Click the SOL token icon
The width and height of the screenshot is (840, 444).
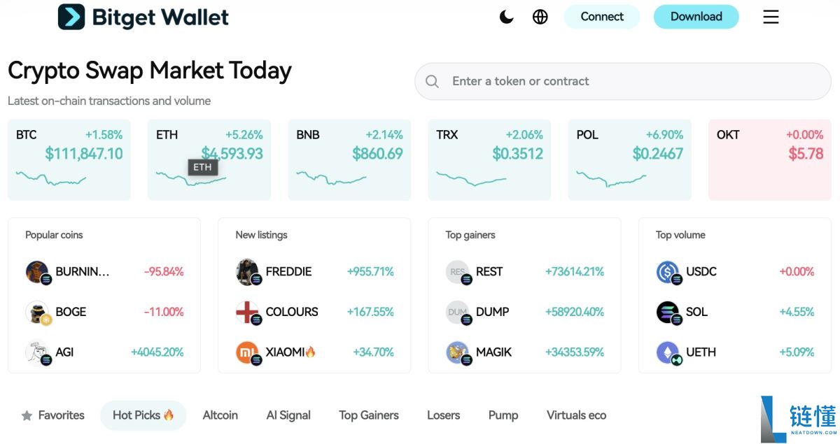668,313
